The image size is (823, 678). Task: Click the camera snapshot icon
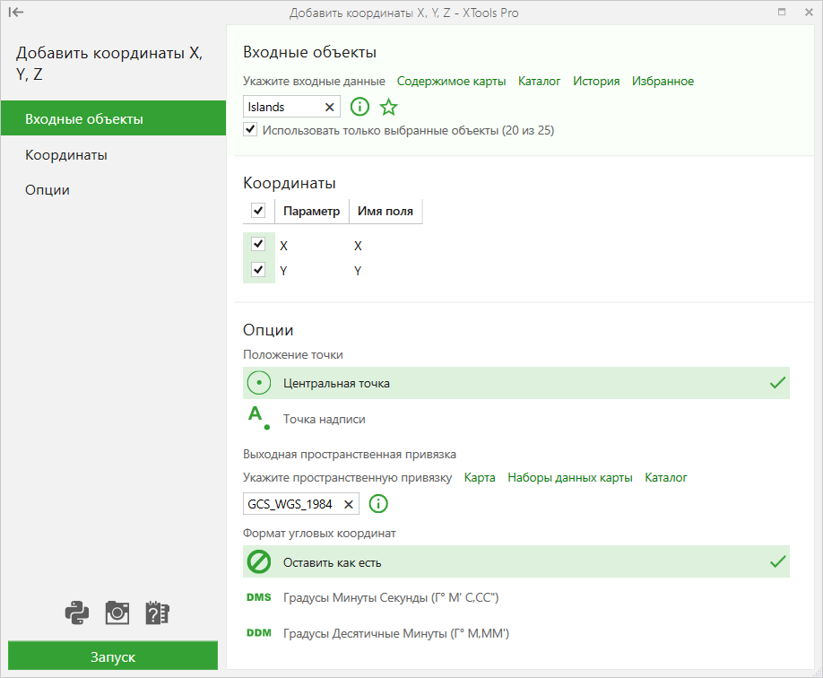click(117, 613)
